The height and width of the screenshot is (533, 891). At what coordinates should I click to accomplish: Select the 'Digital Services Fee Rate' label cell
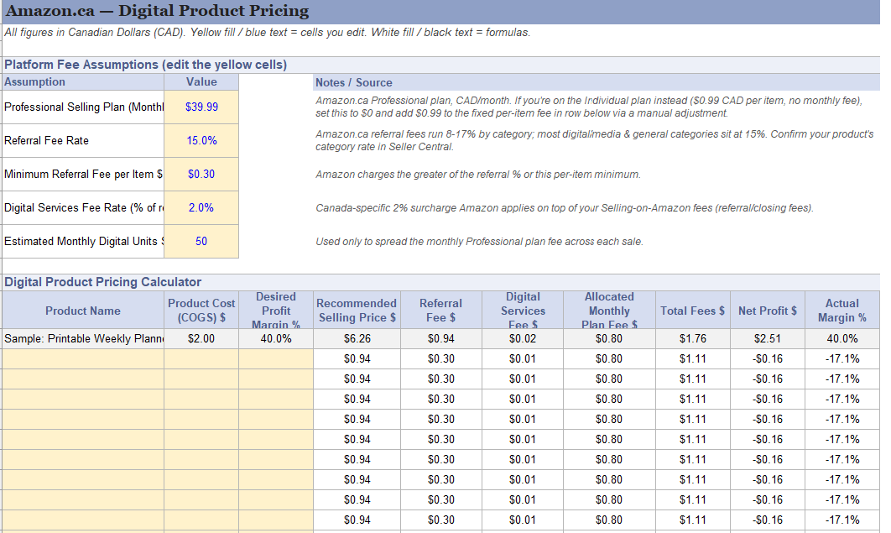coord(83,207)
